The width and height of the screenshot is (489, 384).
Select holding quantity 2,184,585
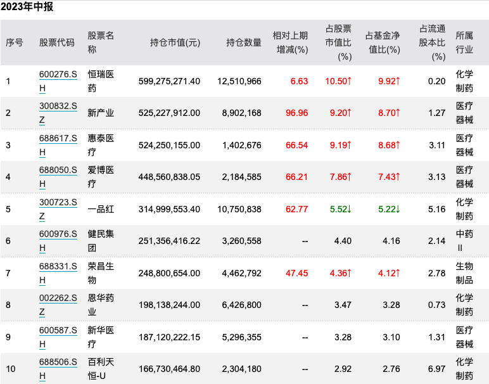242,177
